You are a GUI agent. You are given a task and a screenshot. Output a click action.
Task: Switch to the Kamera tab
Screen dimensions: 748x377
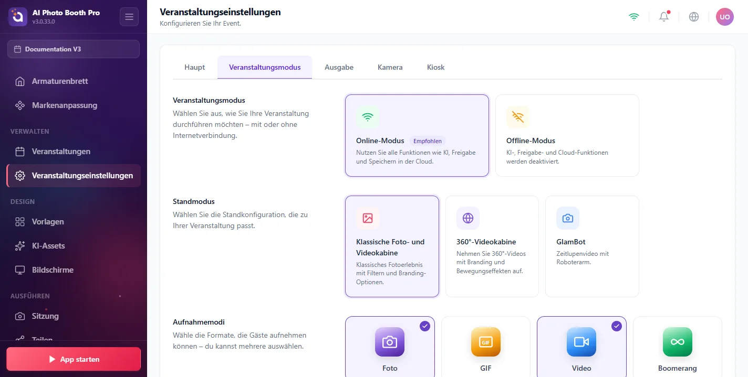(x=390, y=67)
